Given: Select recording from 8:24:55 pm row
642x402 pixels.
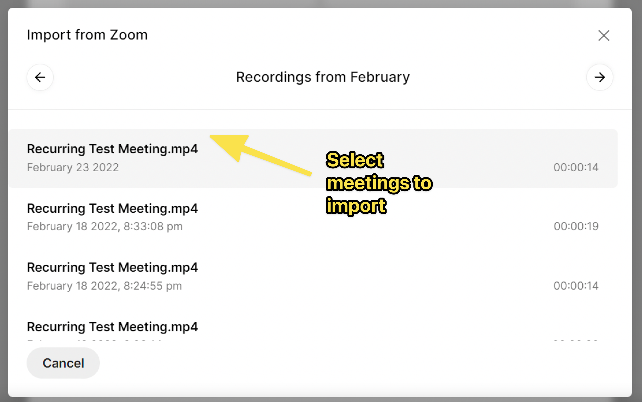Looking at the screenshot, I should (313, 277).
